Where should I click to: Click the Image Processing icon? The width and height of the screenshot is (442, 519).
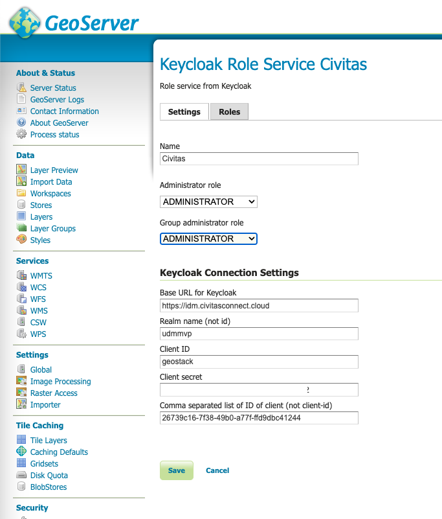click(21, 380)
